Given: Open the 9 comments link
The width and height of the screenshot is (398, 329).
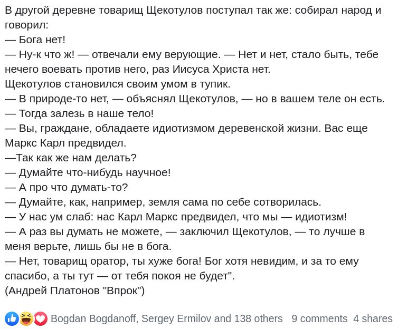Looking at the screenshot, I should 319,318.
